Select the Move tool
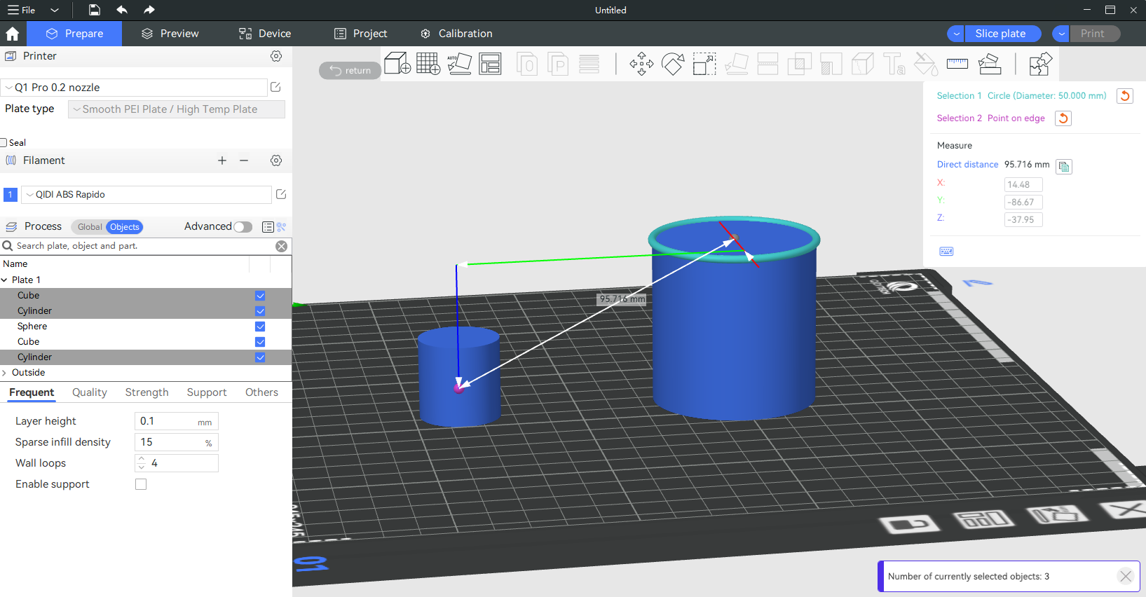This screenshot has height=597, width=1146. 641,64
